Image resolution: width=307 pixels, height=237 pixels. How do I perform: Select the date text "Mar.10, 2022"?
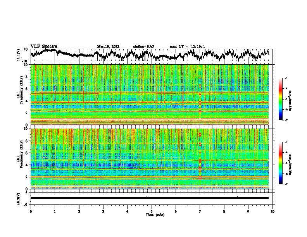(x=108, y=46)
